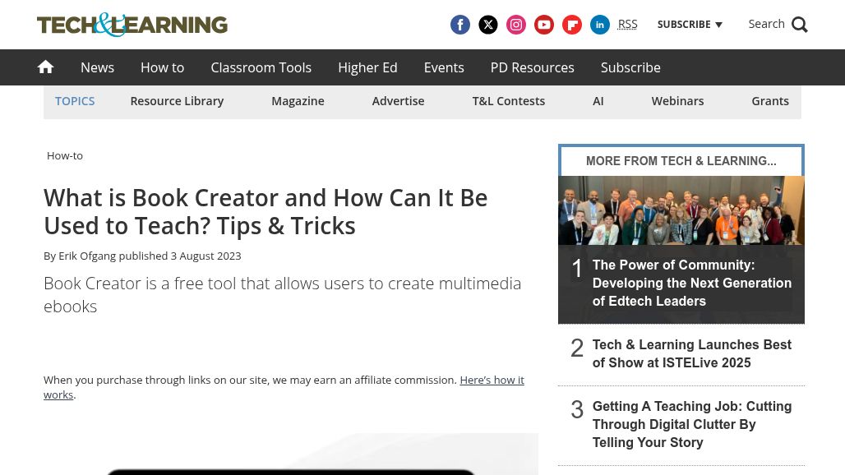
Task: Click the article headline about Book Creator
Action: (x=266, y=212)
